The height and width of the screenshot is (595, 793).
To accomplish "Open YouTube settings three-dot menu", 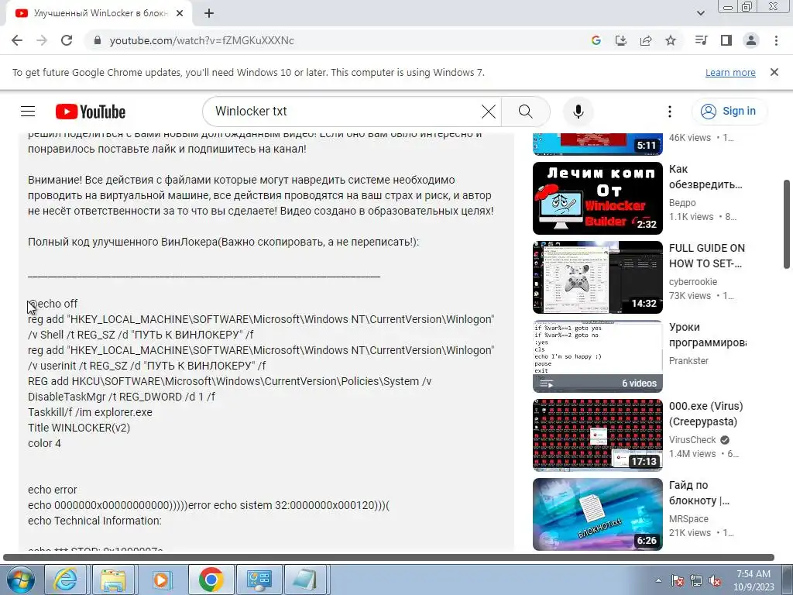I will click(670, 112).
